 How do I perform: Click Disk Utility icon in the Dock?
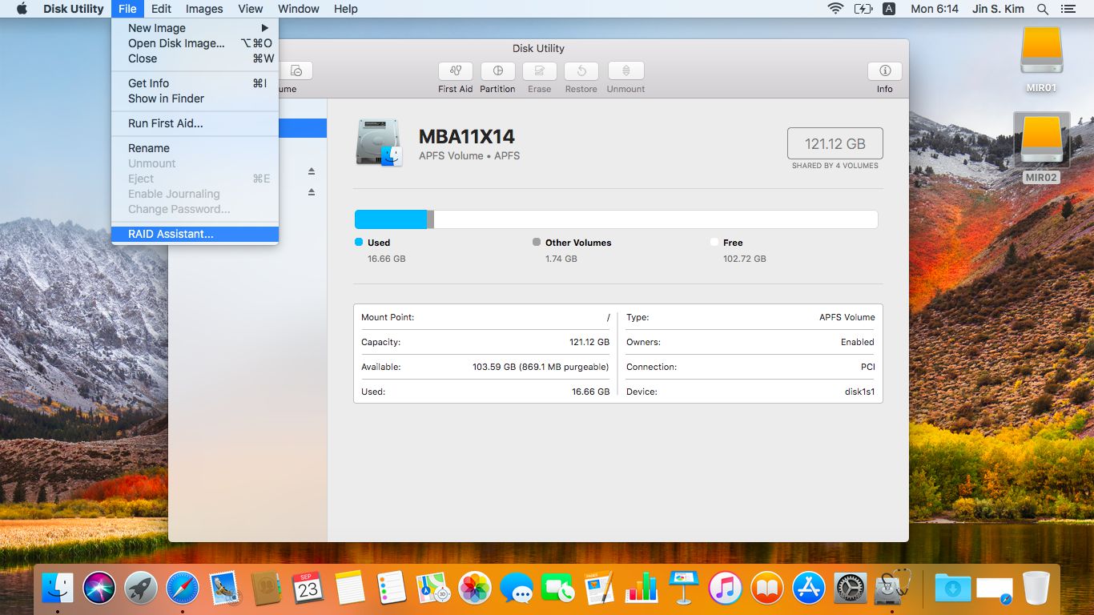[892, 589]
